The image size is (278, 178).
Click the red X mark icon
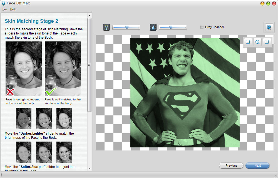click(x=10, y=92)
